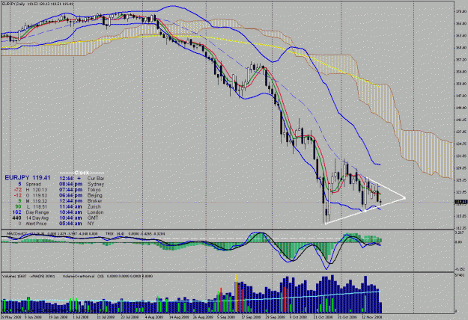Click the Sydney clock row label

(x=96, y=184)
